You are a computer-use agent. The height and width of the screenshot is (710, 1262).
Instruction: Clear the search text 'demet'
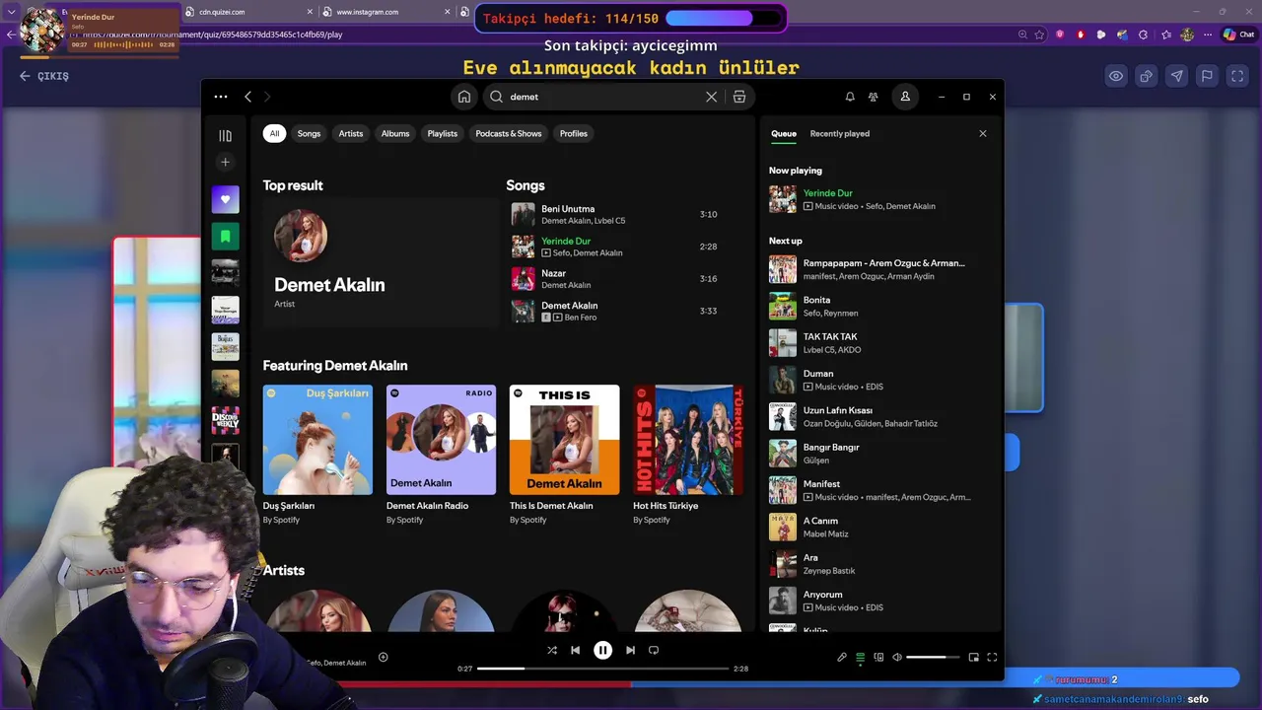pyautogui.click(x=711, y=97)
